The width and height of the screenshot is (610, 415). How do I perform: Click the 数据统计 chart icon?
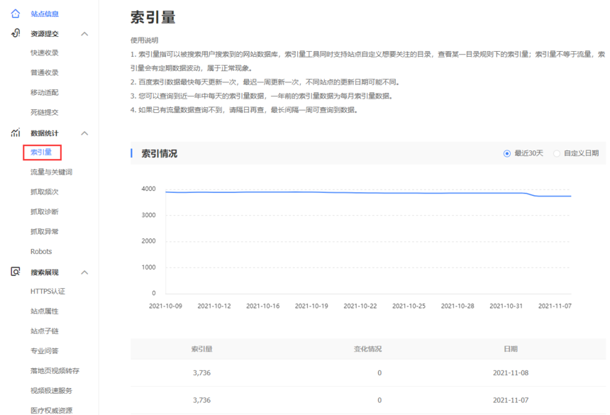(x=16, y=133)
